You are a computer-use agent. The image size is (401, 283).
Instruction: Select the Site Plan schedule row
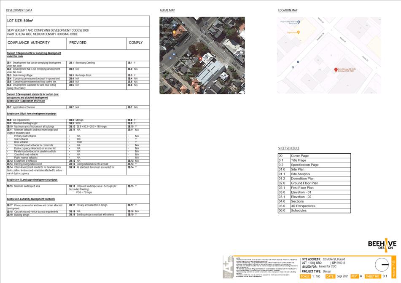(x=314, y=170)
